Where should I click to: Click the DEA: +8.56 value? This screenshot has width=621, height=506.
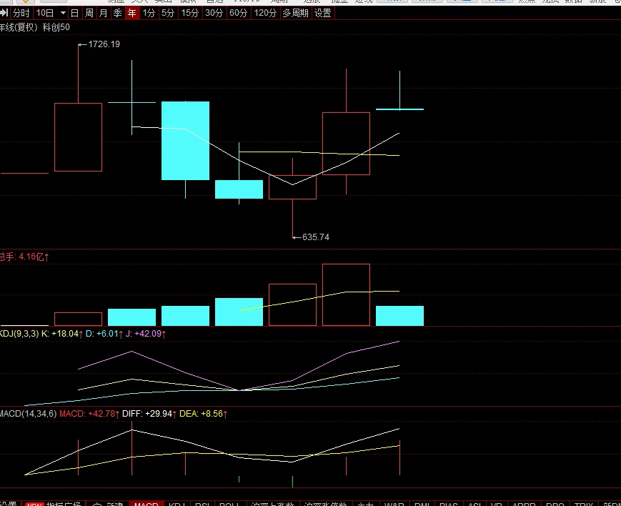(x=204, y=414)
